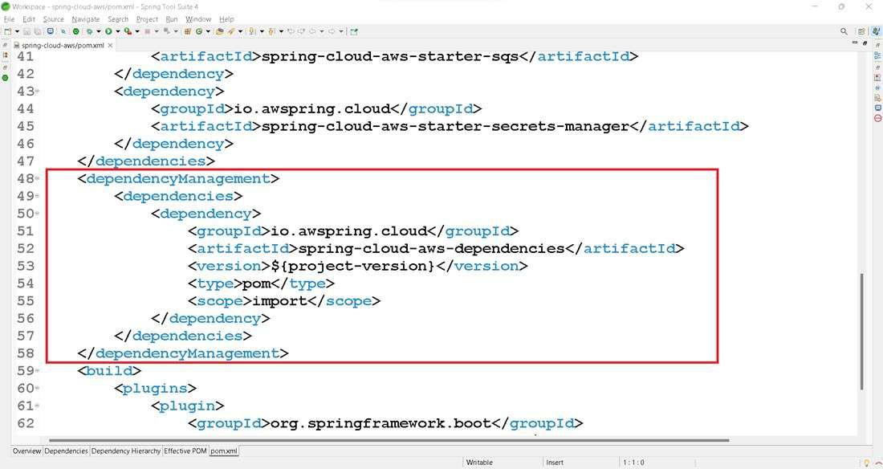Screen dimensions: 883x469
Task: Open the Edit menu
Action: 29,19
